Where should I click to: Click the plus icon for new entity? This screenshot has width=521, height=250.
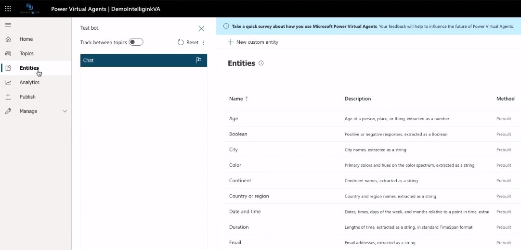tap(230, 42)
